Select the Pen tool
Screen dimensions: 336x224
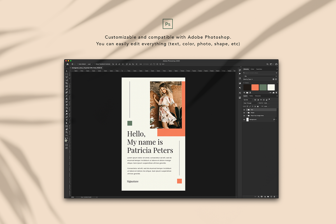[x=67, y=116]
